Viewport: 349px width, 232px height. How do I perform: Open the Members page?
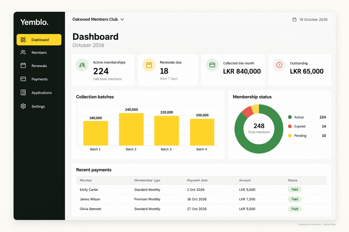(x=39, y=52)
